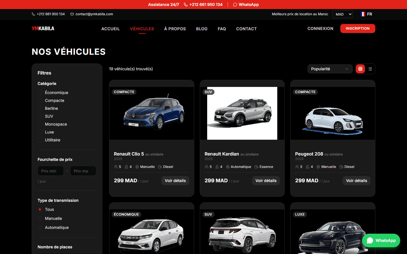Check the SUV category filter
This screenshot has width=407, height=254.
[40, 116]
